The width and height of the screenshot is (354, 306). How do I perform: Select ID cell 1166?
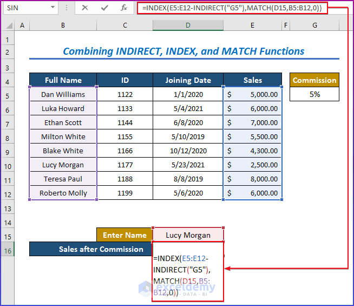pos(125,151)
